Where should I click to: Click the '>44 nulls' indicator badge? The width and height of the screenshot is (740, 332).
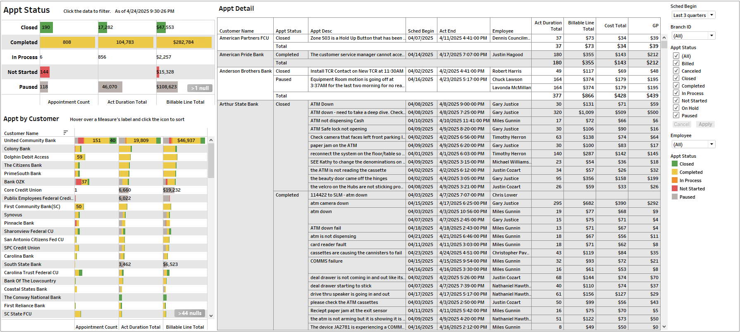(190, 313)
